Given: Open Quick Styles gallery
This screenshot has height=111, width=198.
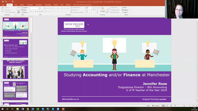Looking at the screenshot, I should 107,10.
